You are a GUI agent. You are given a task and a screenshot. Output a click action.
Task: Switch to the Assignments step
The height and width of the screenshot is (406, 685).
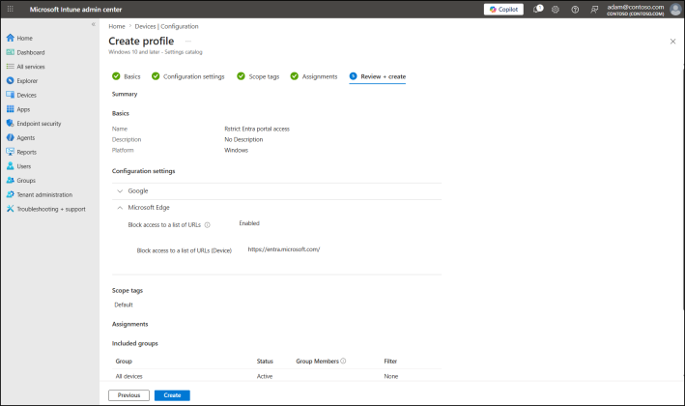[x=314, y=76]
